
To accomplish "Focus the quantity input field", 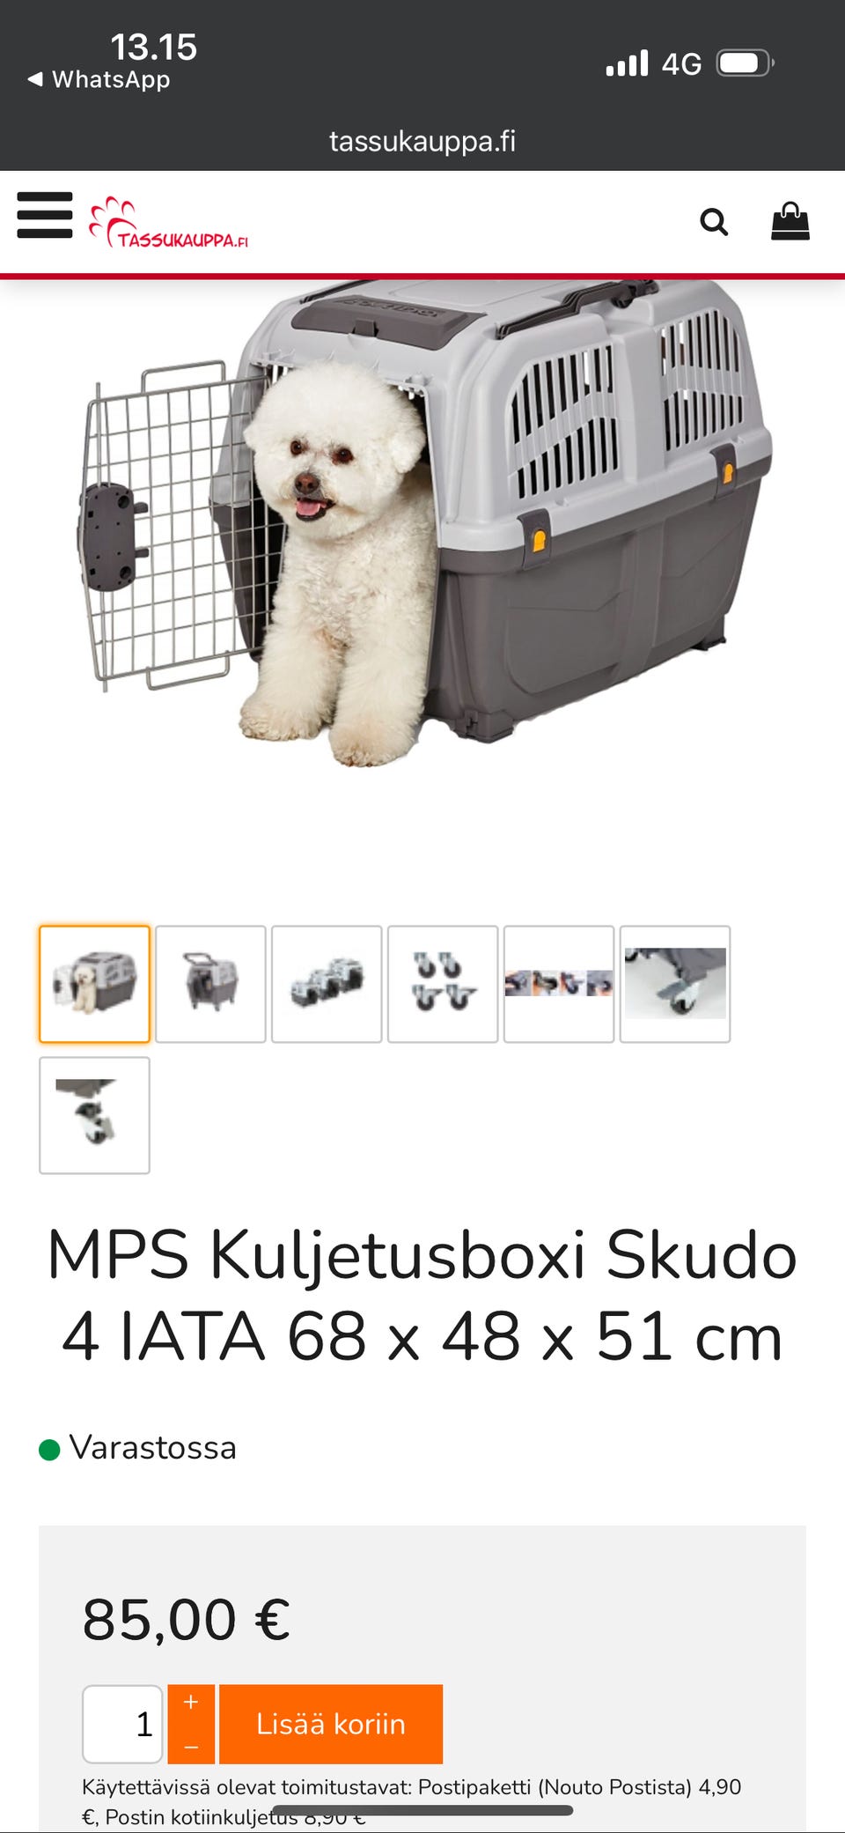I will (x=122, y=1725).
